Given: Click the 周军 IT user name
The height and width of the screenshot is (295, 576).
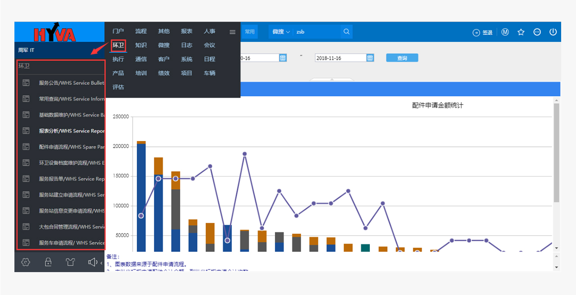Looking at the screenshot, I should point(26,50).
